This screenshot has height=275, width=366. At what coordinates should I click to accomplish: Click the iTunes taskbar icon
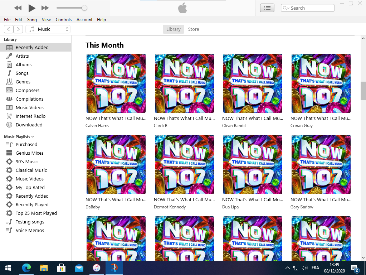point(96,268)
